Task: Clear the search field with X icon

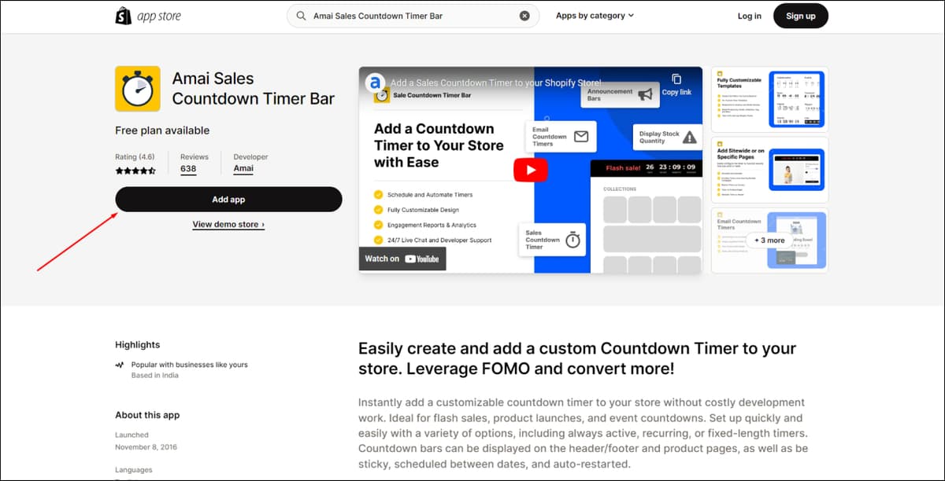Action: (x=524, y=16)
